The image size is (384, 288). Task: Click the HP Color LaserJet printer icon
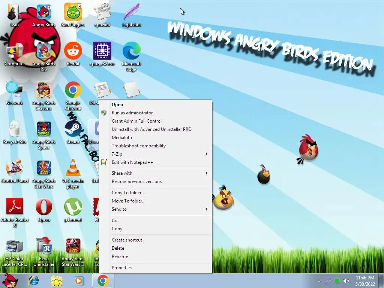14,252
